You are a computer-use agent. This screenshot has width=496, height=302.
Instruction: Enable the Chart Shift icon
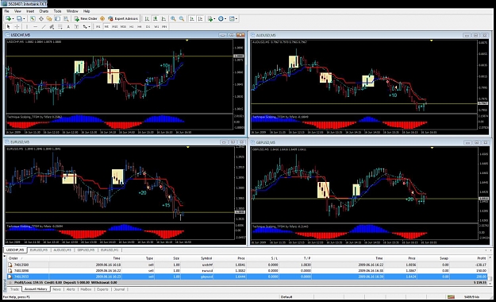click(200, 19)
